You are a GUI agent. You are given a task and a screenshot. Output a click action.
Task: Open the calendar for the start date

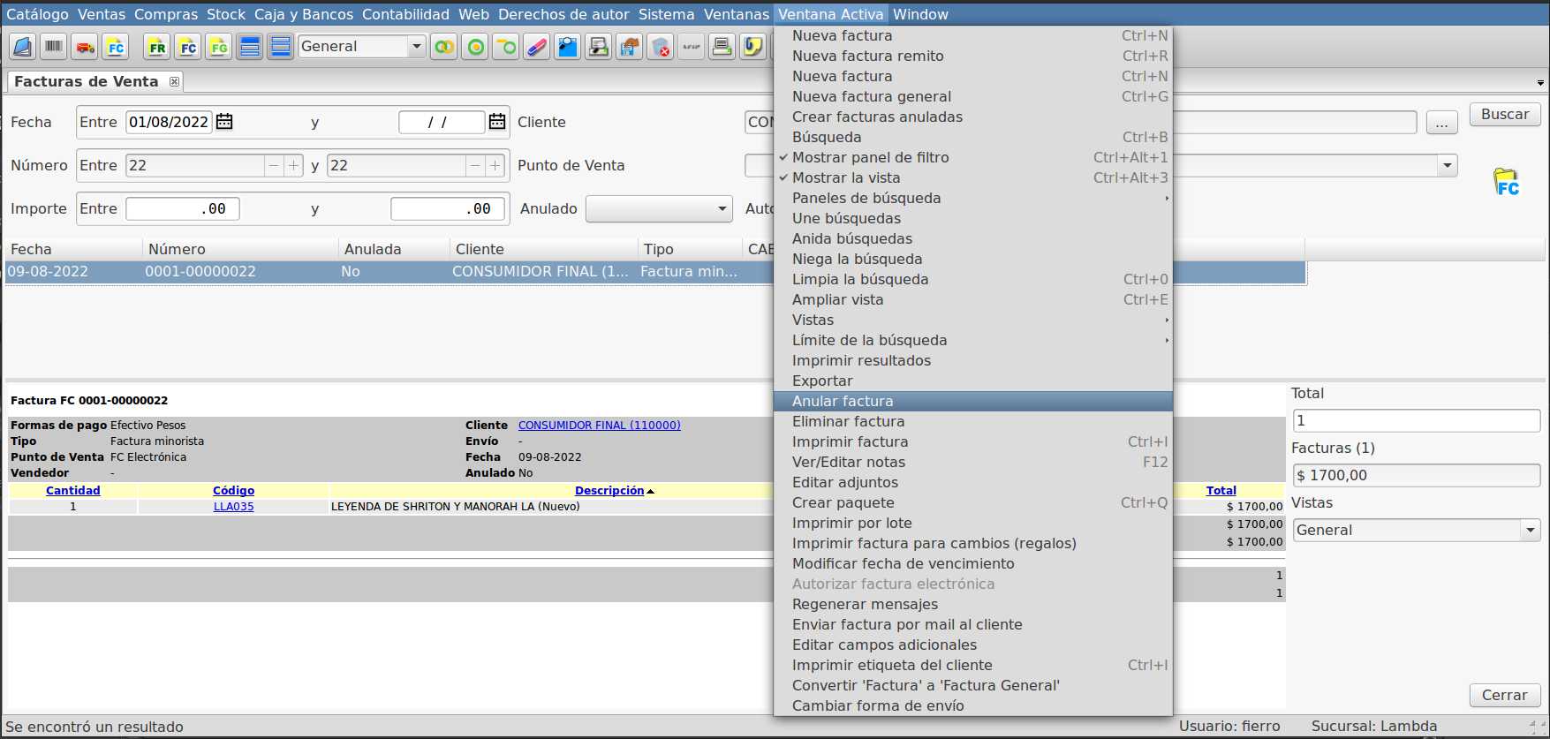[224, 122]
